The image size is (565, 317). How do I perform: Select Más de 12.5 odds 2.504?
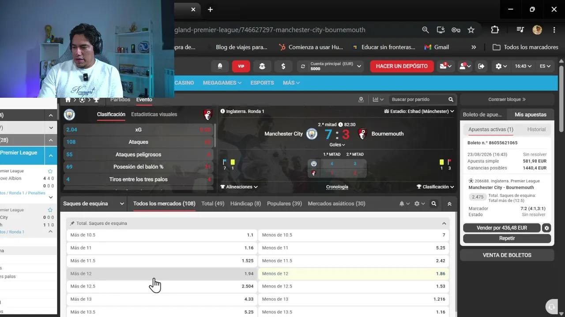point(162,286)
